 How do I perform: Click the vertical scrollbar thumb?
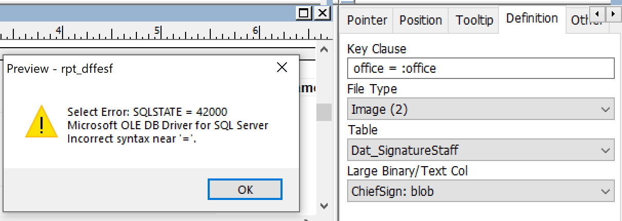(x=324, y=112)
